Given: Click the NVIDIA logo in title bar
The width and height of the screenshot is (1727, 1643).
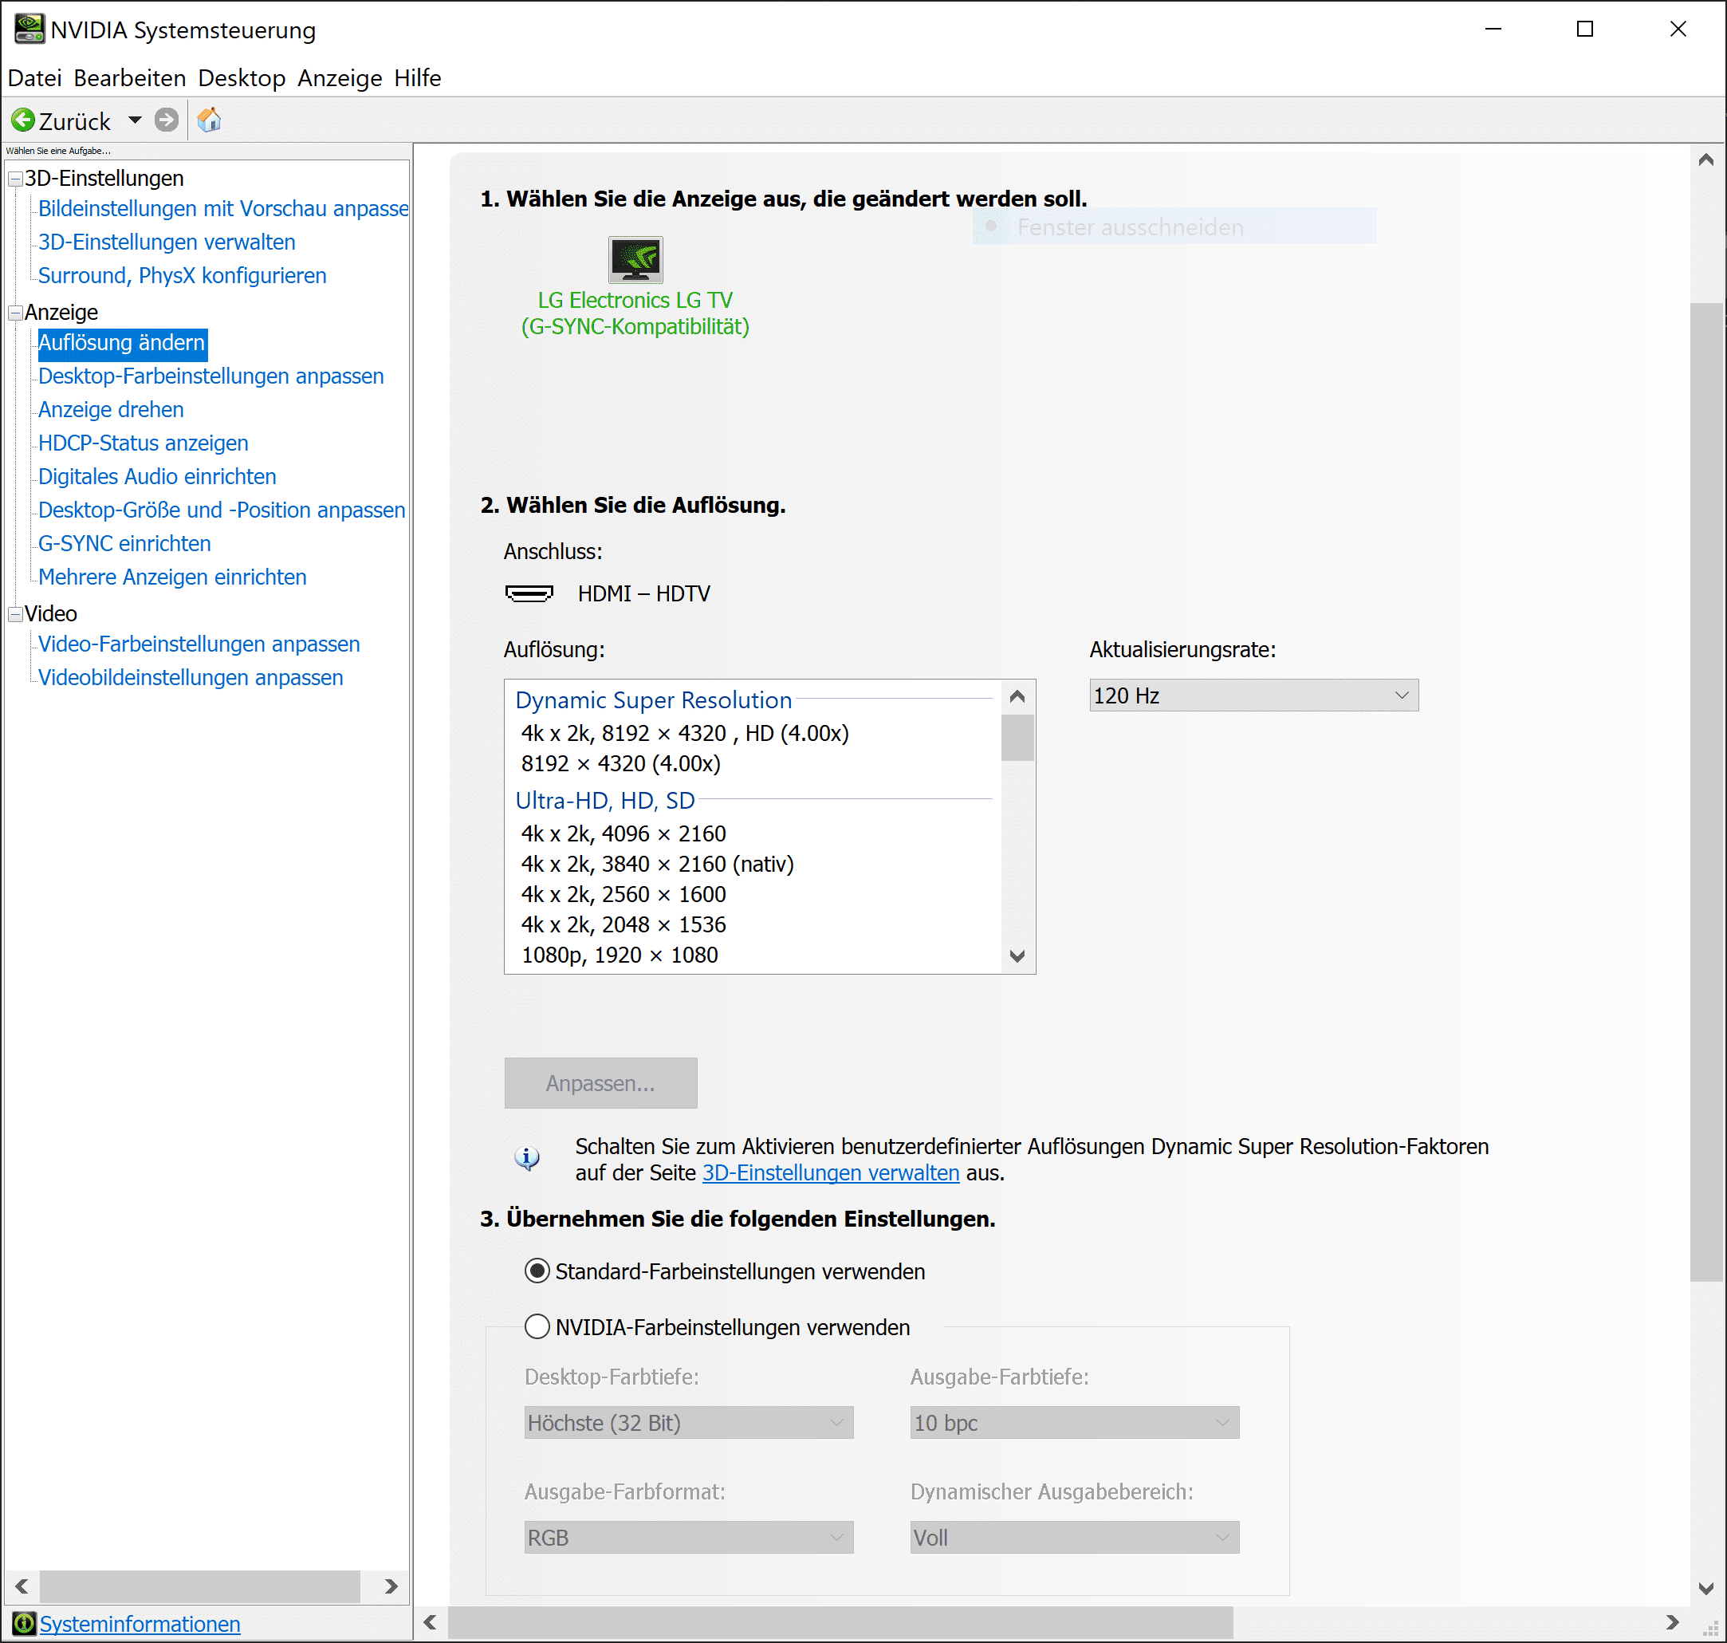Looking at the screenshot, I should click(29, 29).
